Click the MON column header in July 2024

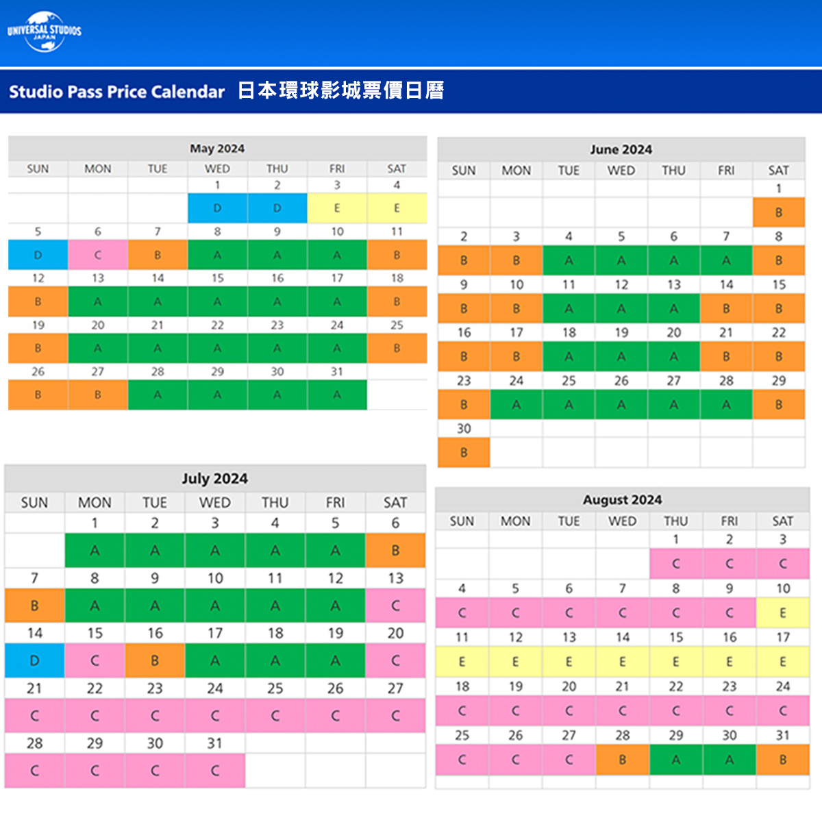pos(95,503)
